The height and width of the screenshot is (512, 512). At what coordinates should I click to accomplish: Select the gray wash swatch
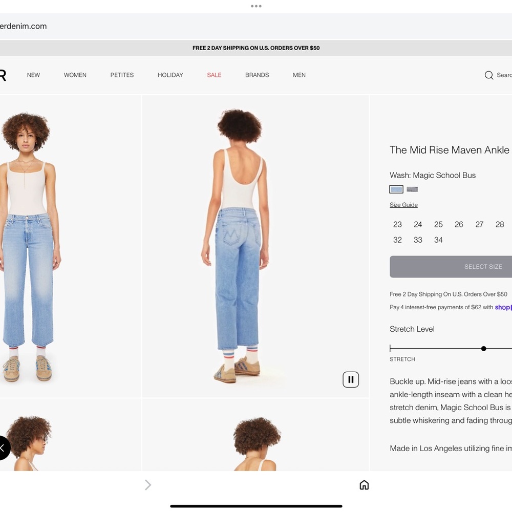[412, 189]
